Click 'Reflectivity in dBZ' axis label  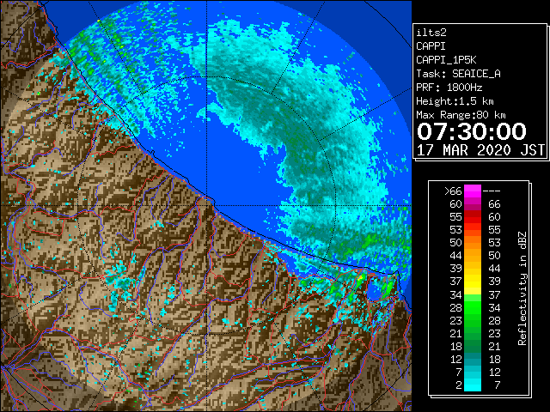click(522, 288)
